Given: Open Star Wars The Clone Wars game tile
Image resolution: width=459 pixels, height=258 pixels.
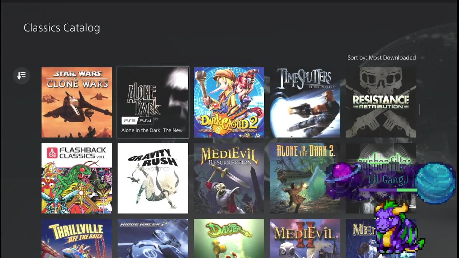Looking at the screenshot, I should (x=77, y=102).
